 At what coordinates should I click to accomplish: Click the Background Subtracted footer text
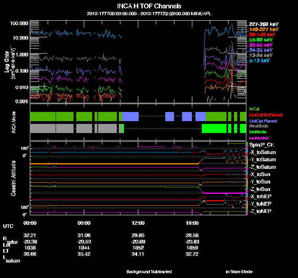pos(149,272)
